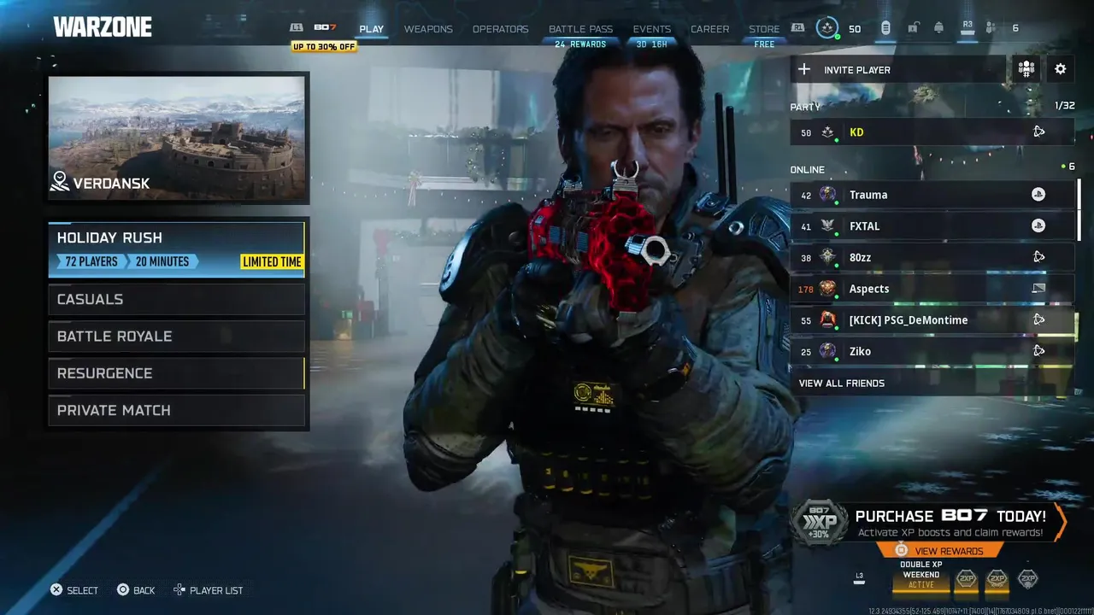Select the second 2XP token icon
The width and height of the screenshot is (1094, 615).
tap(997, 579)
